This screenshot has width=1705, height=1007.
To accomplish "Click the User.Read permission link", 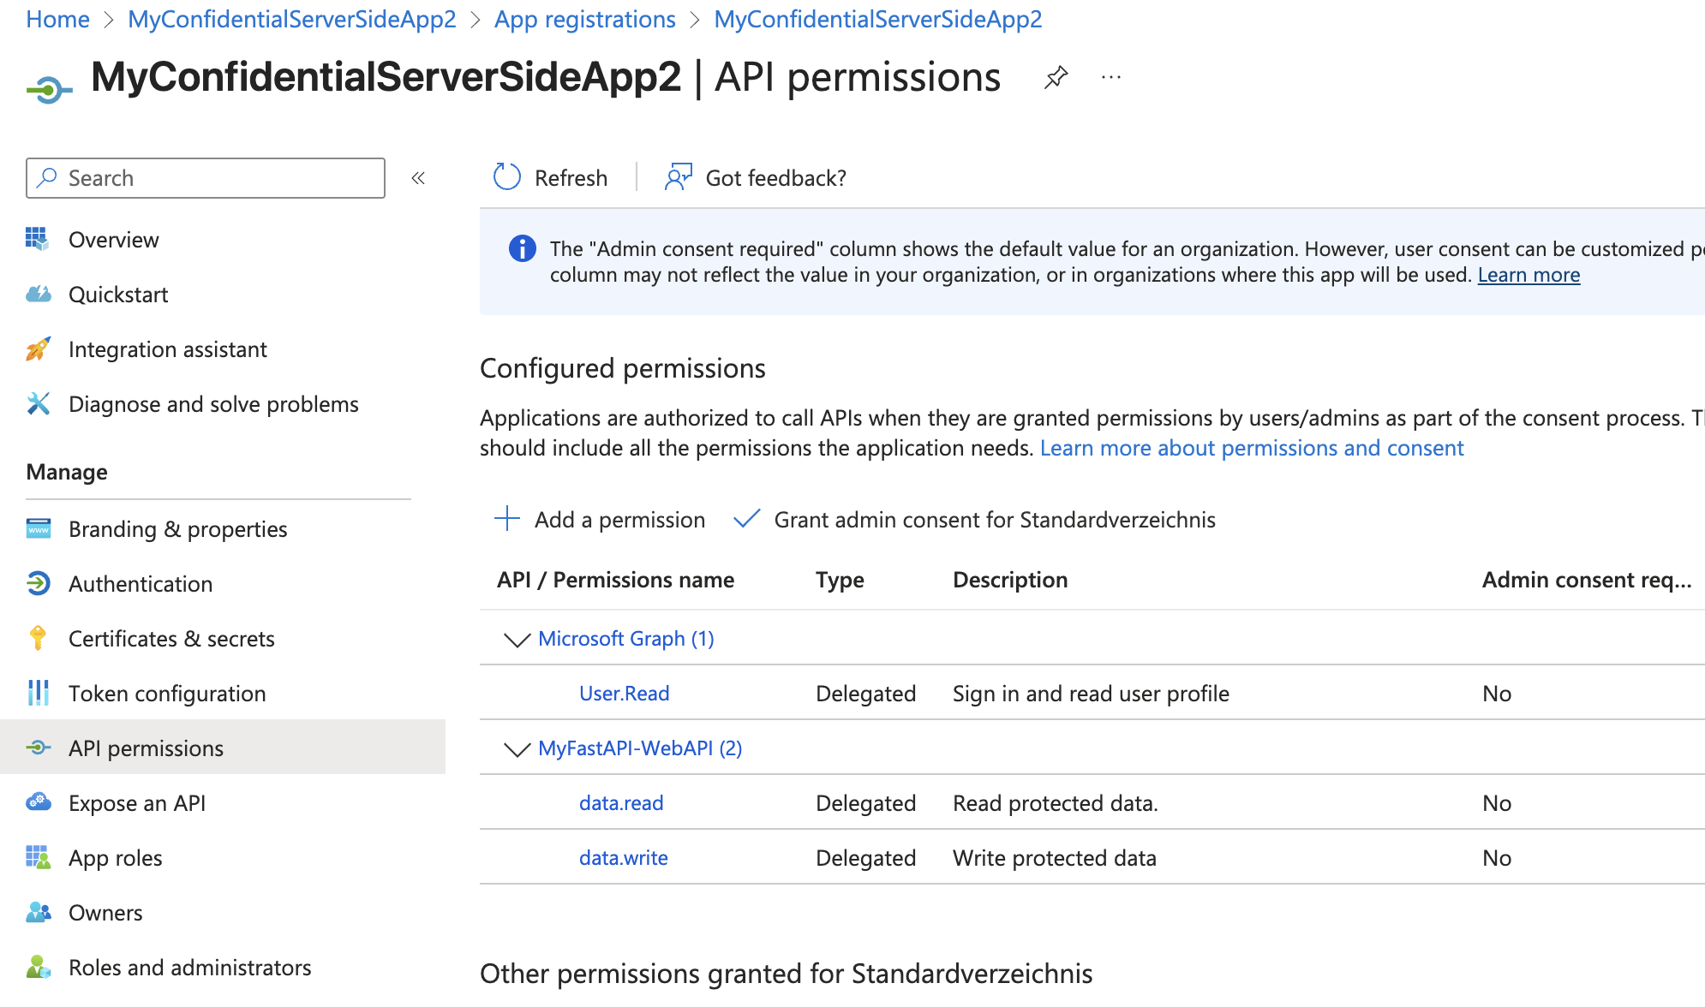I will [x=624, y=694].
